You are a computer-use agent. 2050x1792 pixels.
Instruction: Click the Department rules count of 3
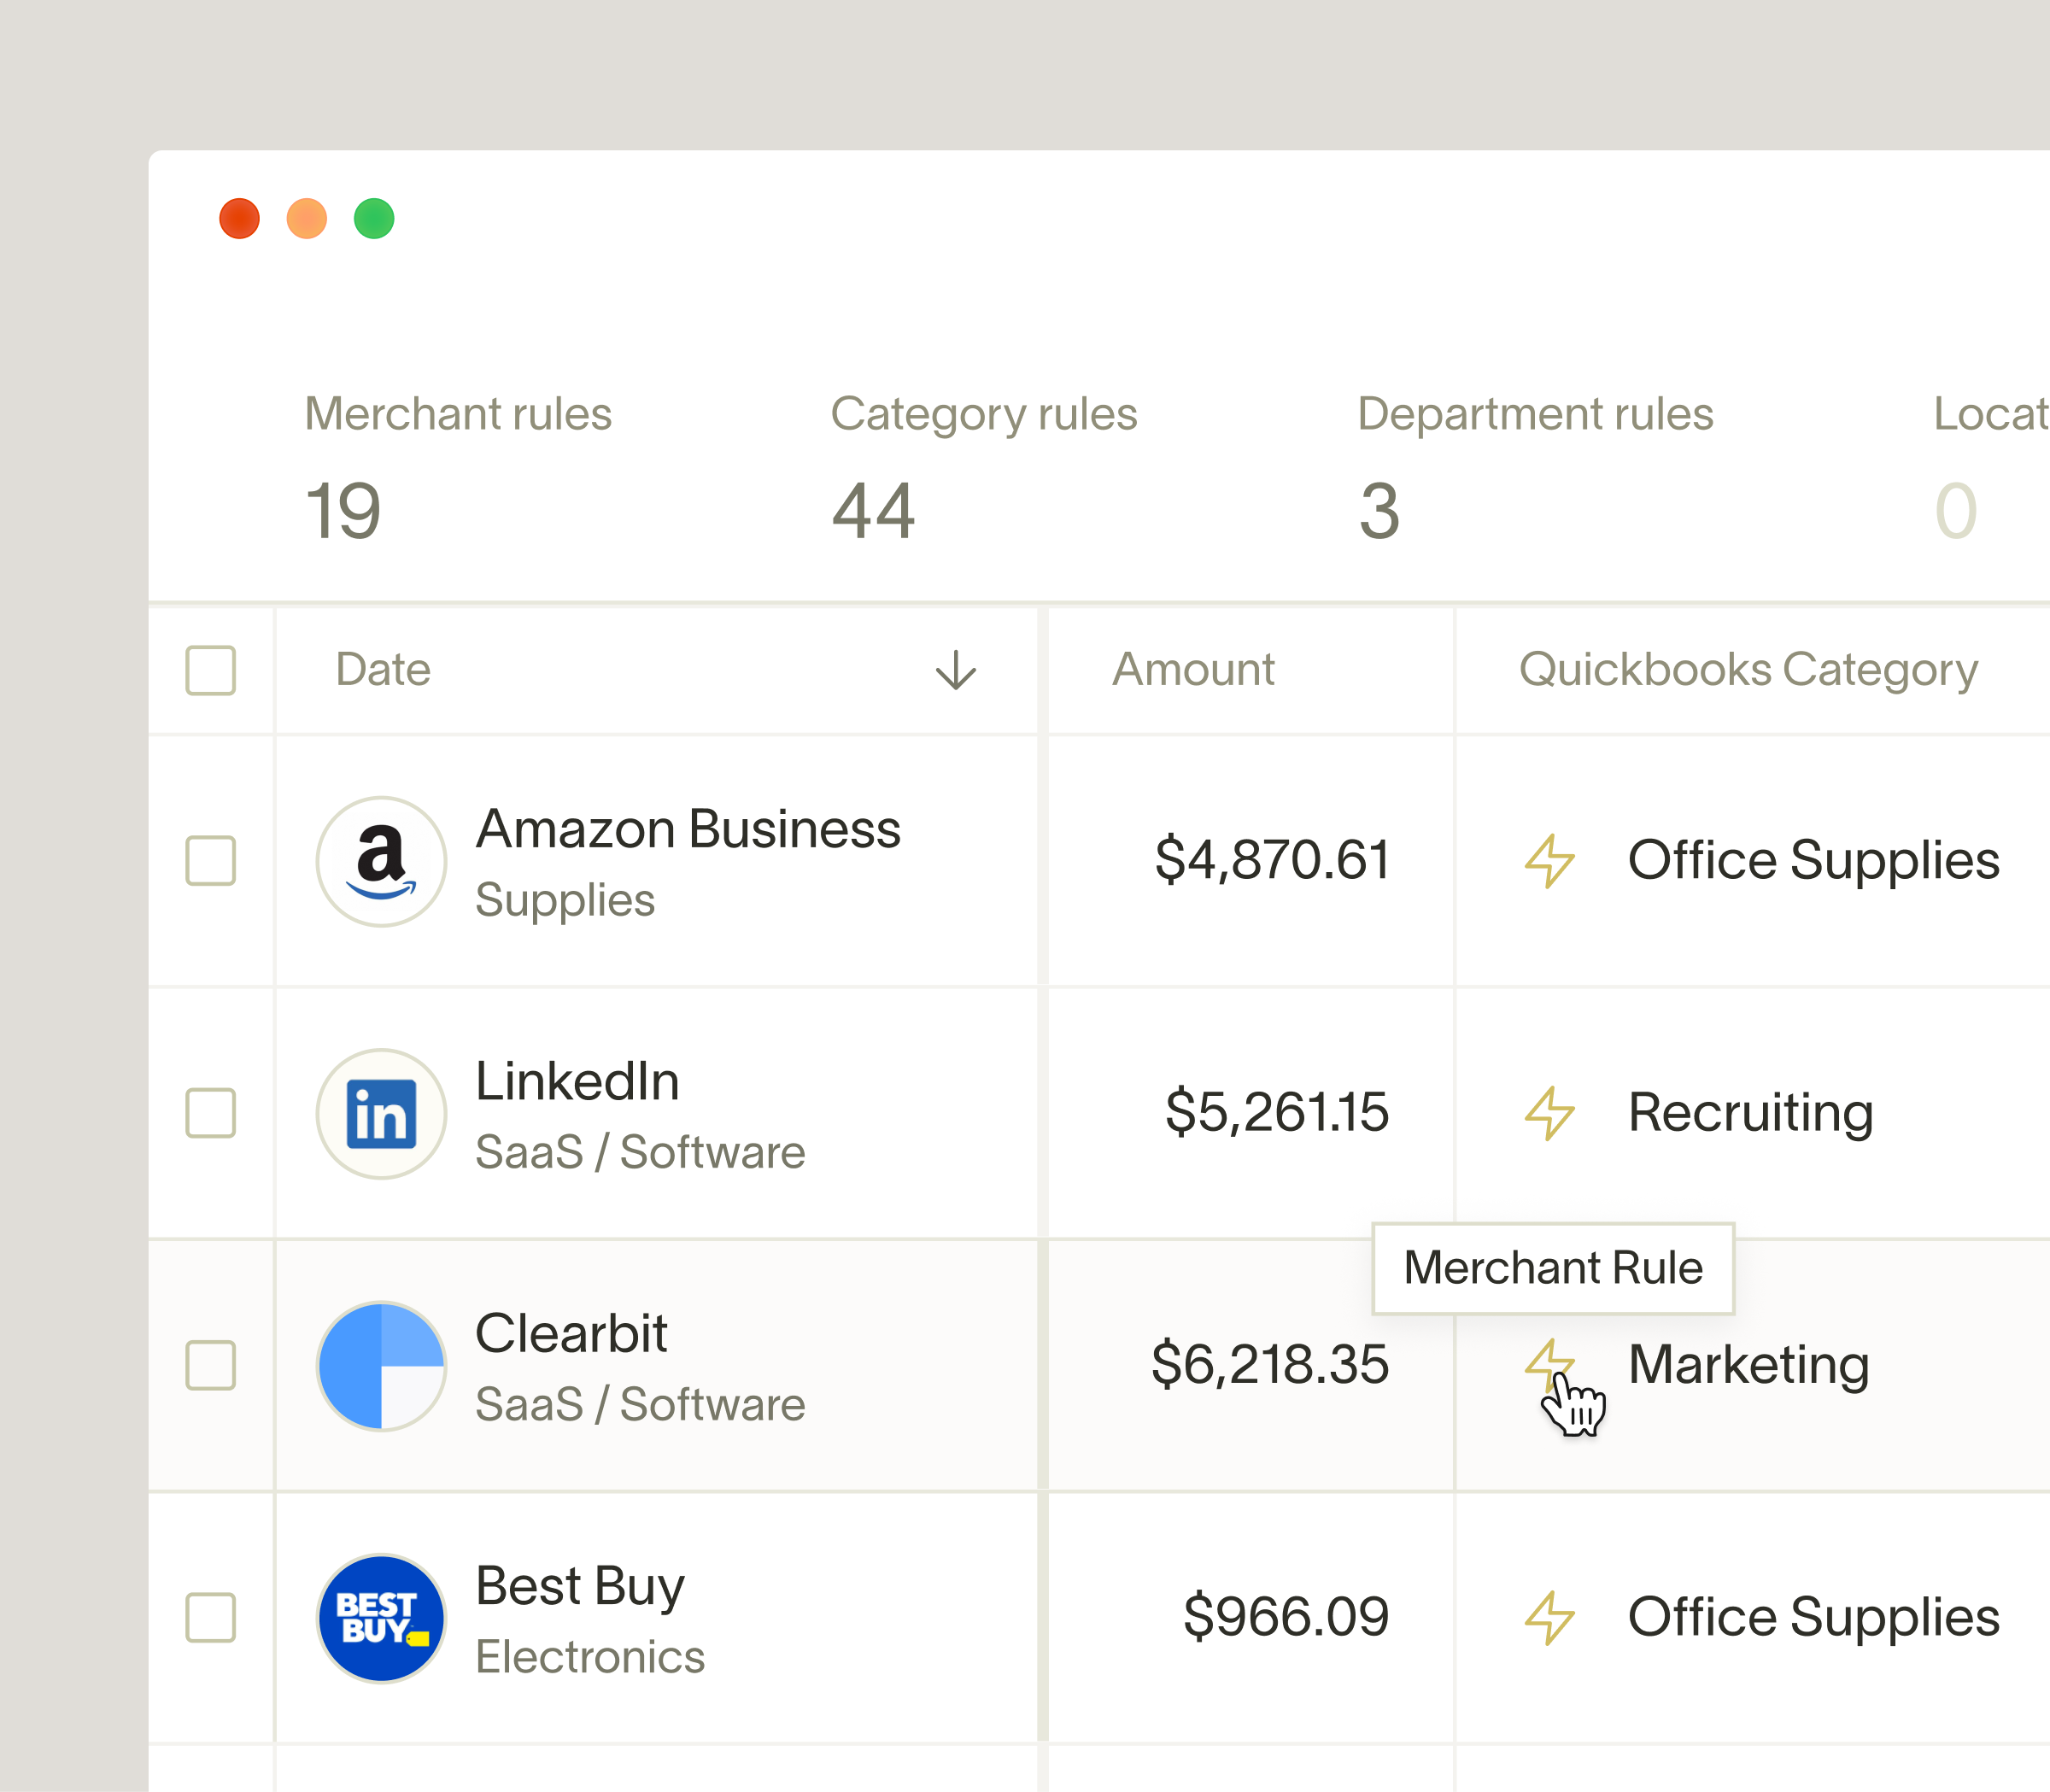tap(1534, 462)
